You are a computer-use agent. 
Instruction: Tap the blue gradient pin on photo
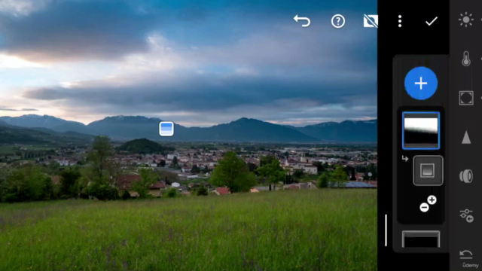coord(166,129)
